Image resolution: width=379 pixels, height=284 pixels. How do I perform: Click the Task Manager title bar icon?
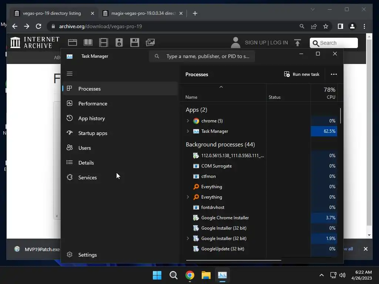click(70, 57)
